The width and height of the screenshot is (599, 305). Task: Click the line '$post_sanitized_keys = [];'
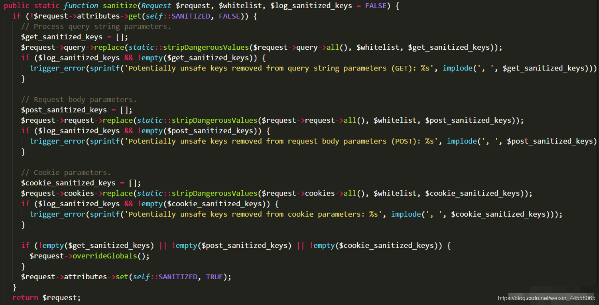[76, 110]
